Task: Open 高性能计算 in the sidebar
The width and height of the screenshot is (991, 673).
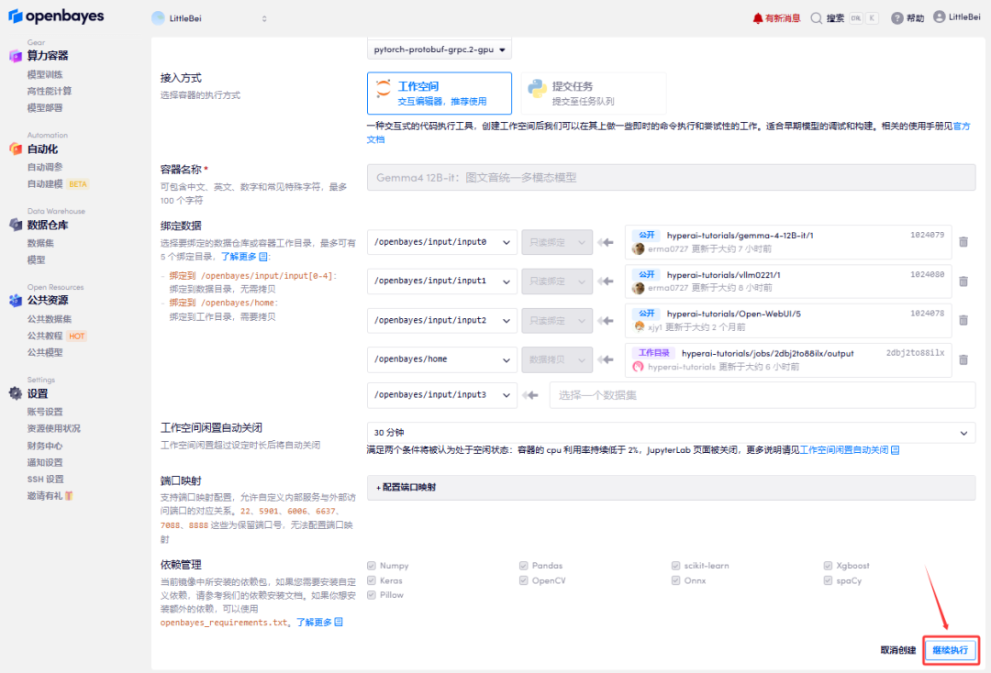Action: (50, 91)
